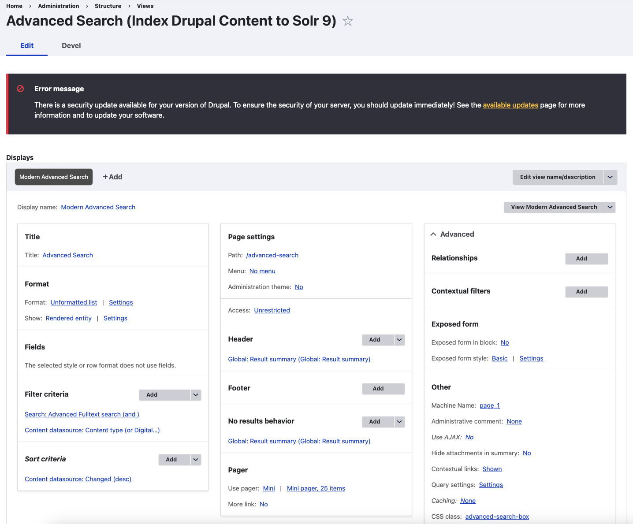Screen dimensions: 633x524
Task: Go to Structure in the breadcrumb
Action: [108, 6]
